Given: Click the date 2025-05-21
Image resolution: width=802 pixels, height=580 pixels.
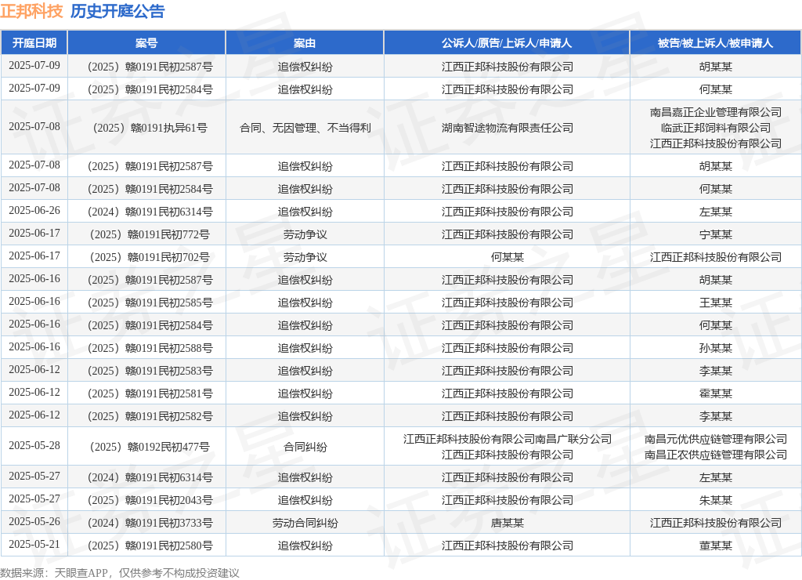Looking at the screenshot, I should click(34, 544).
